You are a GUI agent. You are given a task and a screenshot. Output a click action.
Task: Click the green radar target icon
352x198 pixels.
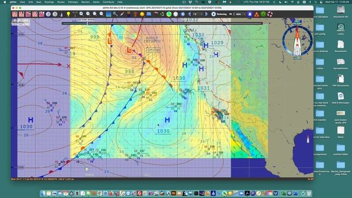[x=263, y=14]
